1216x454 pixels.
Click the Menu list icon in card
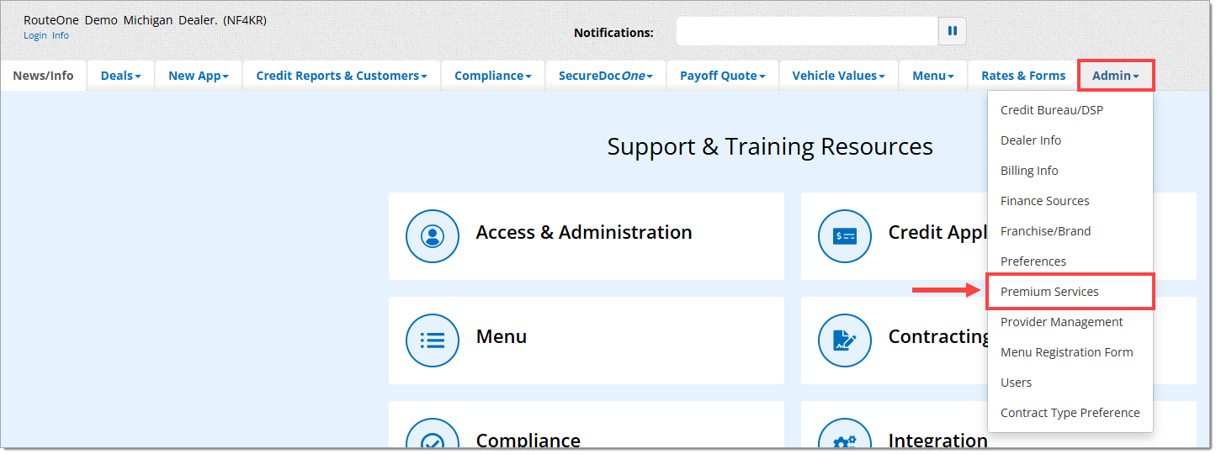tap(433, 340)
